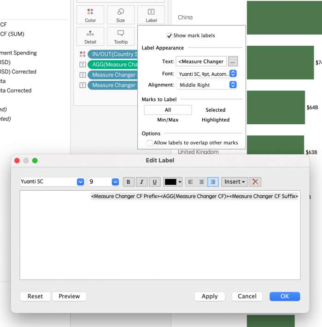
Task: Align label text to left
Action: pyautogui.click(x=191, y=182)
